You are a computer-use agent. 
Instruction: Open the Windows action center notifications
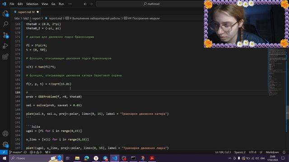click(283, 158)
